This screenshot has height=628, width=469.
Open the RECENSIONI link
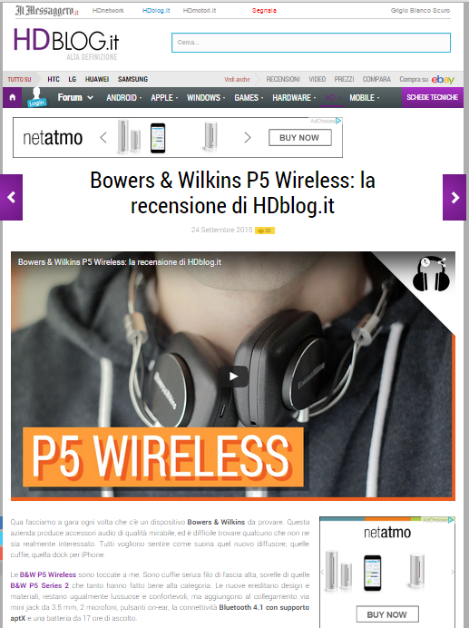point(283,79)
